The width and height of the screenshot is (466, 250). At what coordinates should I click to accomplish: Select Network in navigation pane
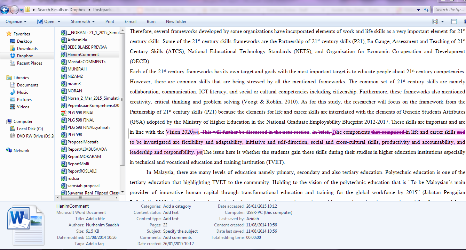tap(21, 151)
